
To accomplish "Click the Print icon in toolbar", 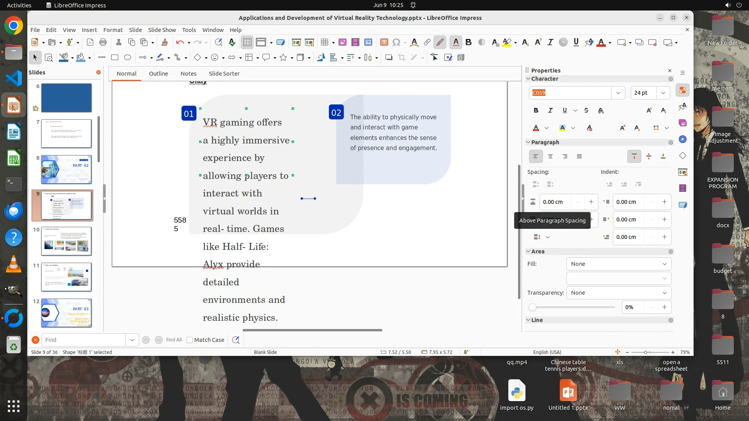I will [x=103, y=42].
